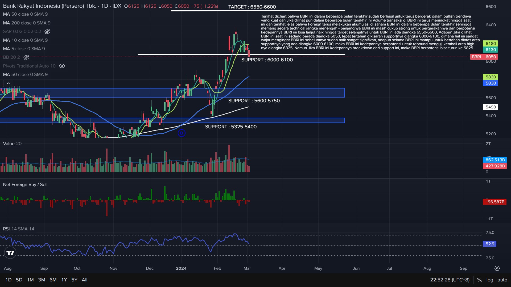The width and height of the screenshot is (511, 287).
Task: Open the timezone clock menu
Action: click(x=450, y=280)
